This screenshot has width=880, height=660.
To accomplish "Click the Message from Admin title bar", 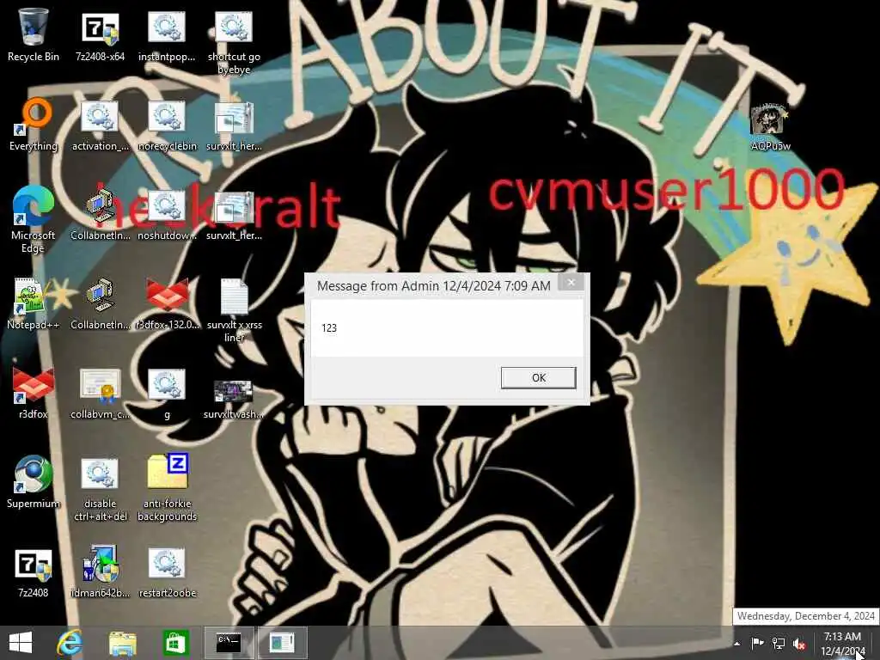I will (x=433, y=286).
